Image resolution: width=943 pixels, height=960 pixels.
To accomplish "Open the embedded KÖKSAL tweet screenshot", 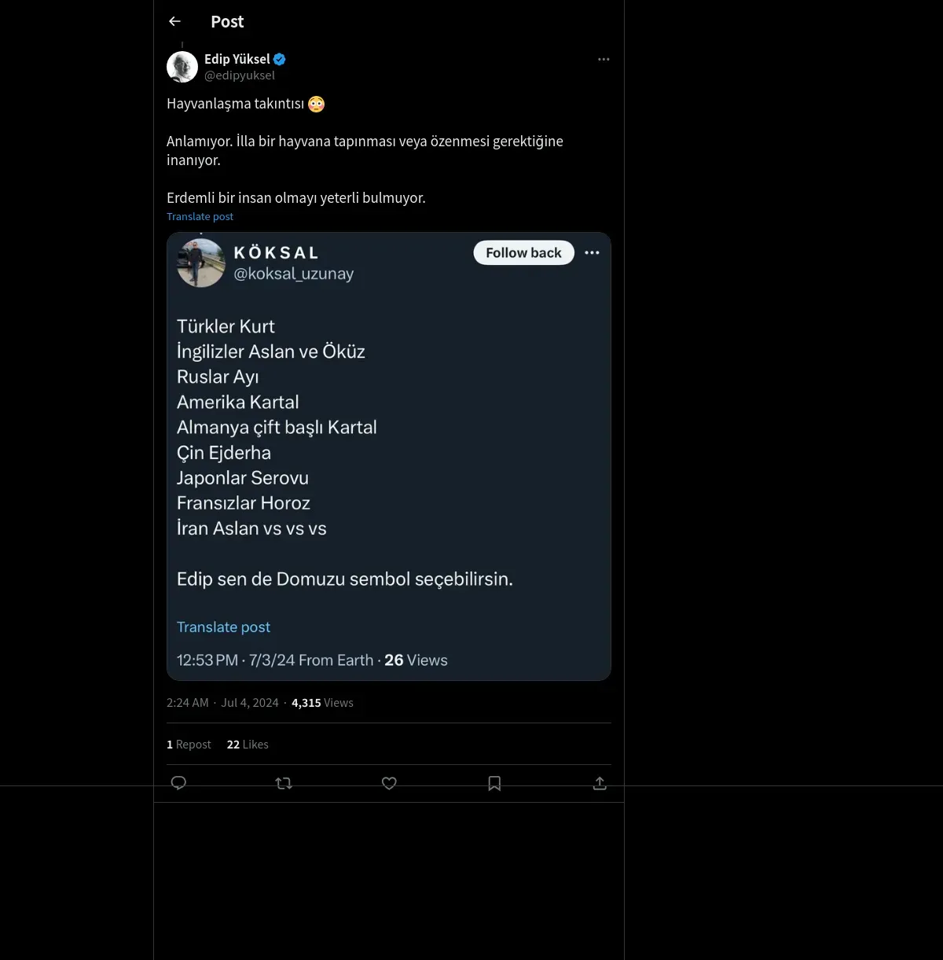I will (388, 456).
